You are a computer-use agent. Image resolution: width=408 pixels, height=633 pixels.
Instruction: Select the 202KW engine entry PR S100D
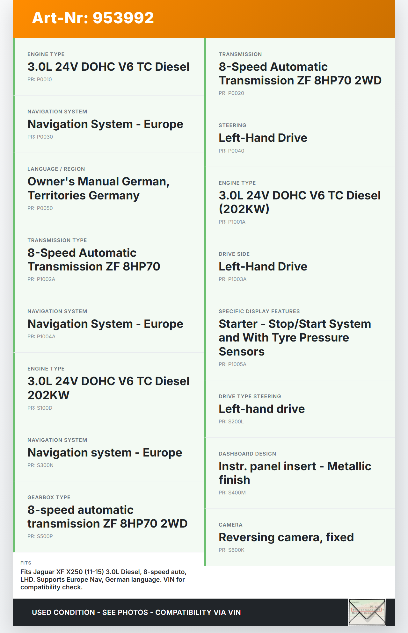point(108,388)
